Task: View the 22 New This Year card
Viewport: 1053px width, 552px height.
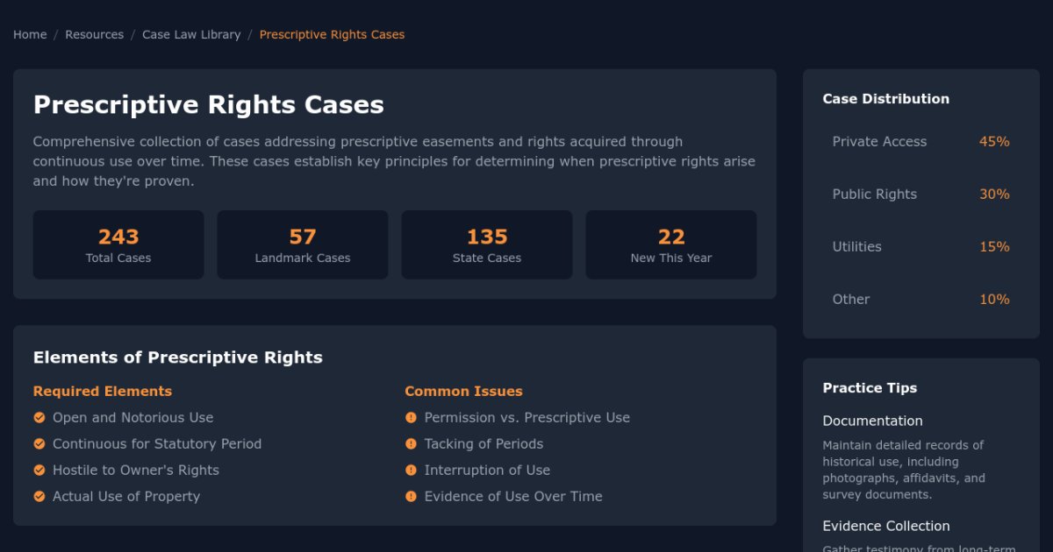Action: click(x=671, y=244)
